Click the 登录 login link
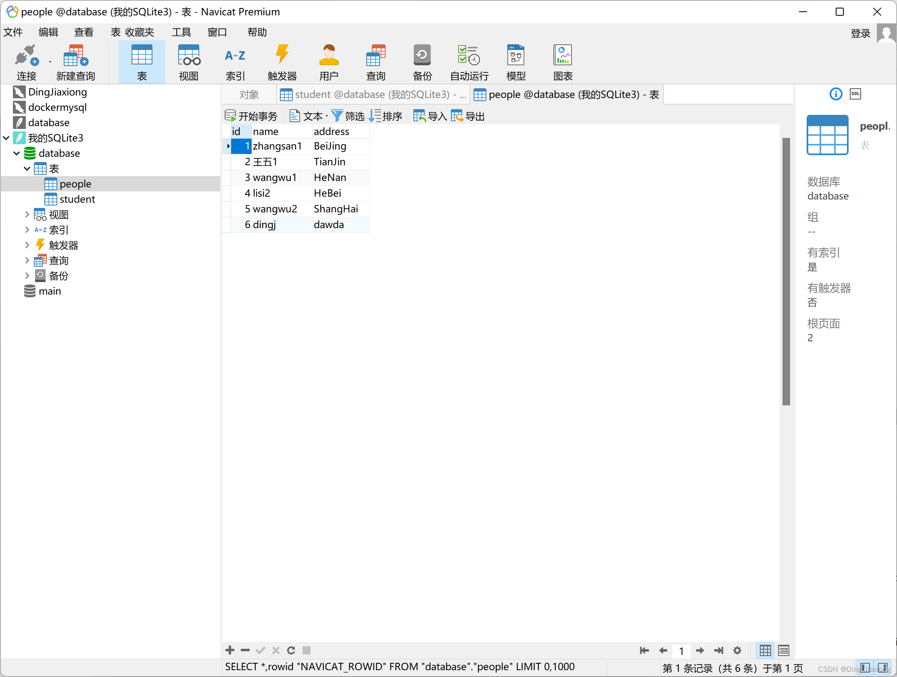897x677 pixels. pyautogui.click(x=861, y=33)
